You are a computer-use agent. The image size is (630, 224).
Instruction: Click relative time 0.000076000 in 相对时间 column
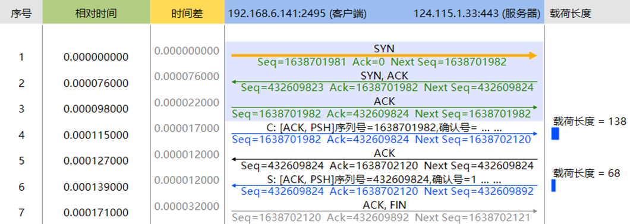click(x=96, y=83)
